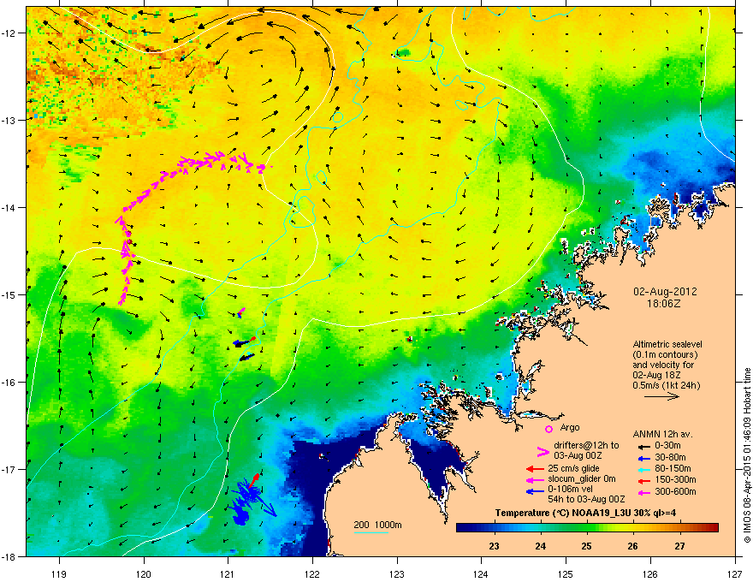Click the 80-150m depth label
753x582 pixels.
click(673, 469)
